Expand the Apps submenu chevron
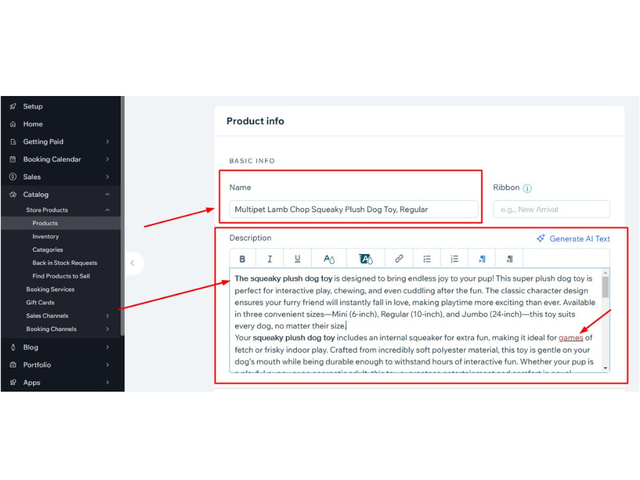Viewport: 640px width, 480px height. tap(108, 383)
